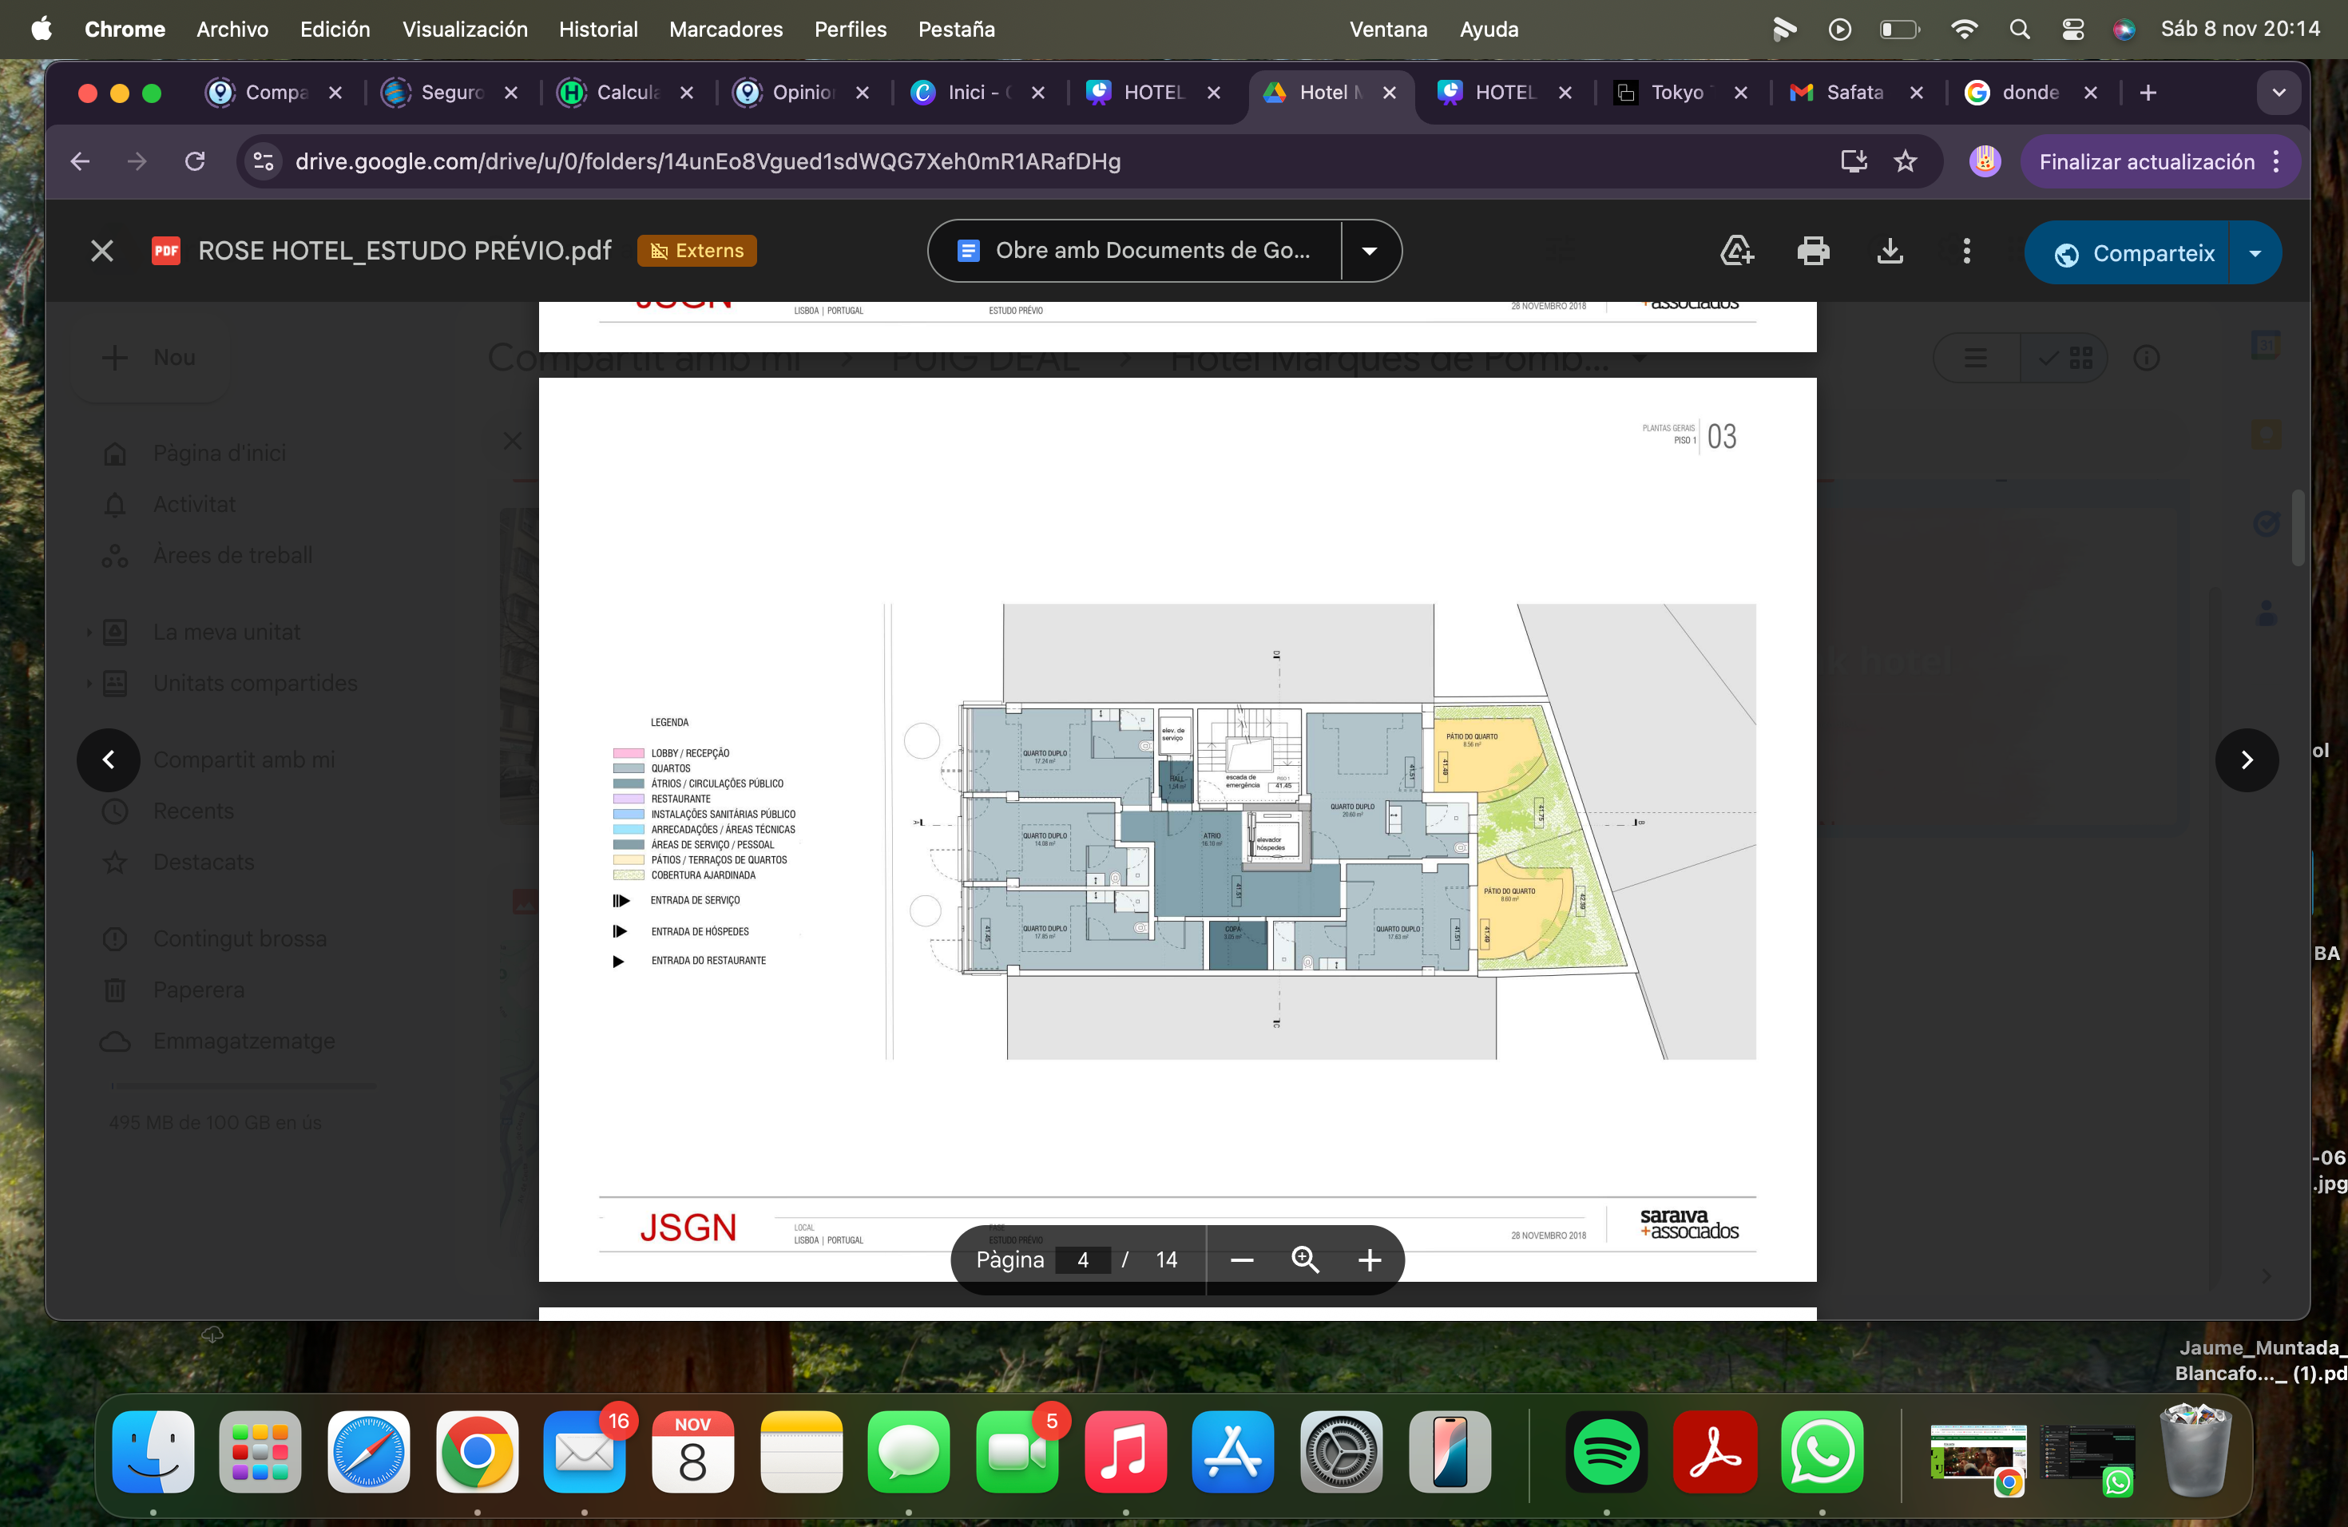This screenshot has width=2348, height=1527.
Task: Close the PDF preview with X
Action: pos(101,251)
